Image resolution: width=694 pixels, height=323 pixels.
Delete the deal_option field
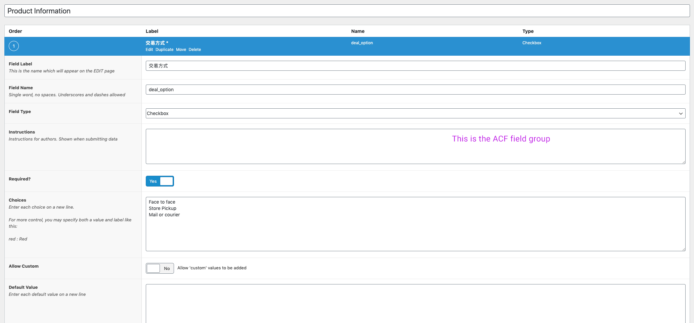(x=195, y=49)
